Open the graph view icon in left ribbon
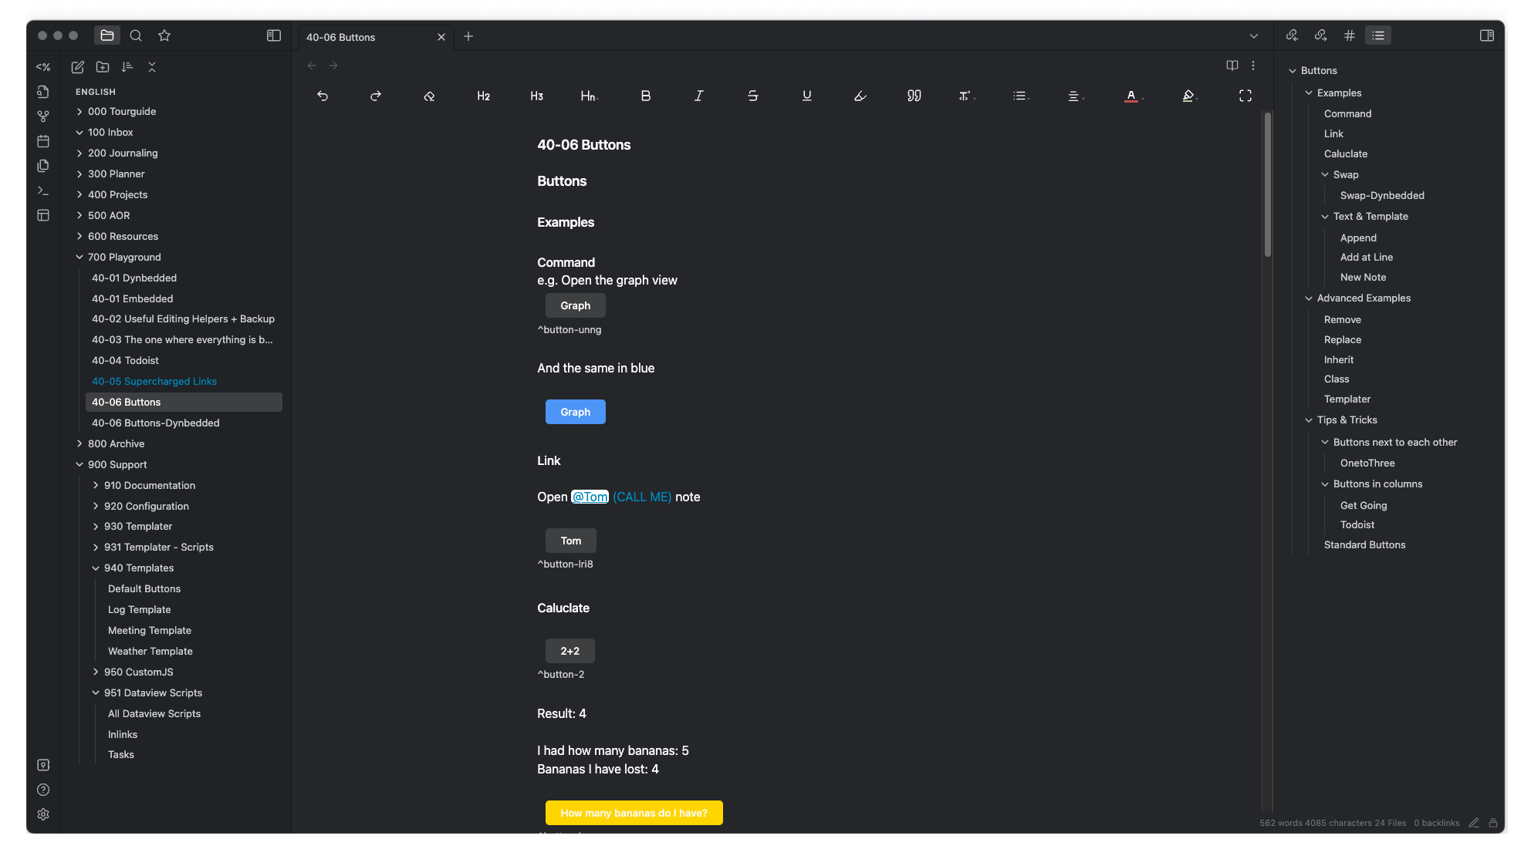 tap(43, 116)
